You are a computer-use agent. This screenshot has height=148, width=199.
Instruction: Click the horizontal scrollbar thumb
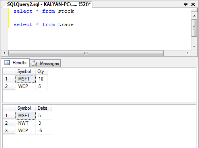[86, 53]
